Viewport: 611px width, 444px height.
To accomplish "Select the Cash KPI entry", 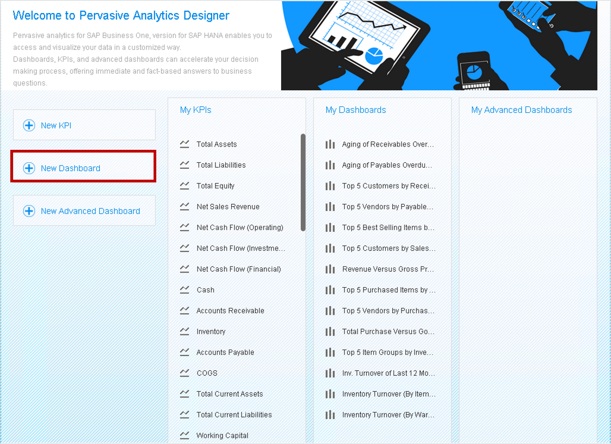I will click(x=205, y=290).
